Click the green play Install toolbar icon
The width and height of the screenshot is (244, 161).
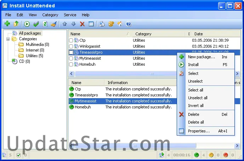pyautogui.click(x=27, y=24)
